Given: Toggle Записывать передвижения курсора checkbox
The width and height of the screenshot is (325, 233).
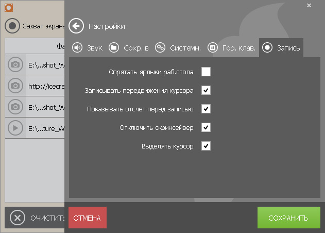Looking at the screenshot, I should point(206,90).
